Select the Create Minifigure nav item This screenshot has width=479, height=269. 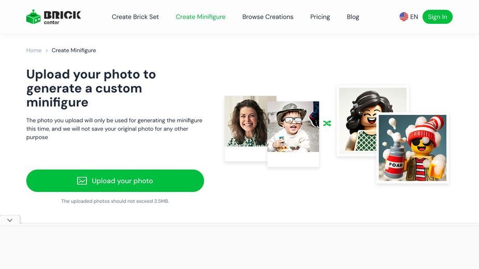coord(200,17)
